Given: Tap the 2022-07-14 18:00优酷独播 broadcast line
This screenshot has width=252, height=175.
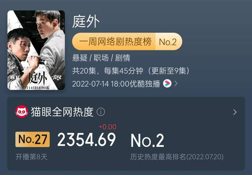Looking at the screenshot, I should point(116,84).
